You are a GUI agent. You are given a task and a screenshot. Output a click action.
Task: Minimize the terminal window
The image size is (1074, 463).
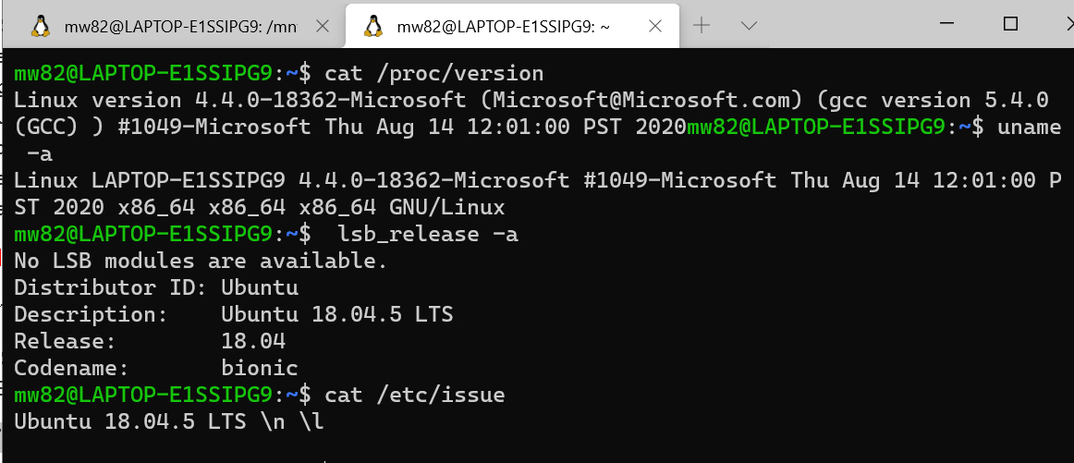947,23
